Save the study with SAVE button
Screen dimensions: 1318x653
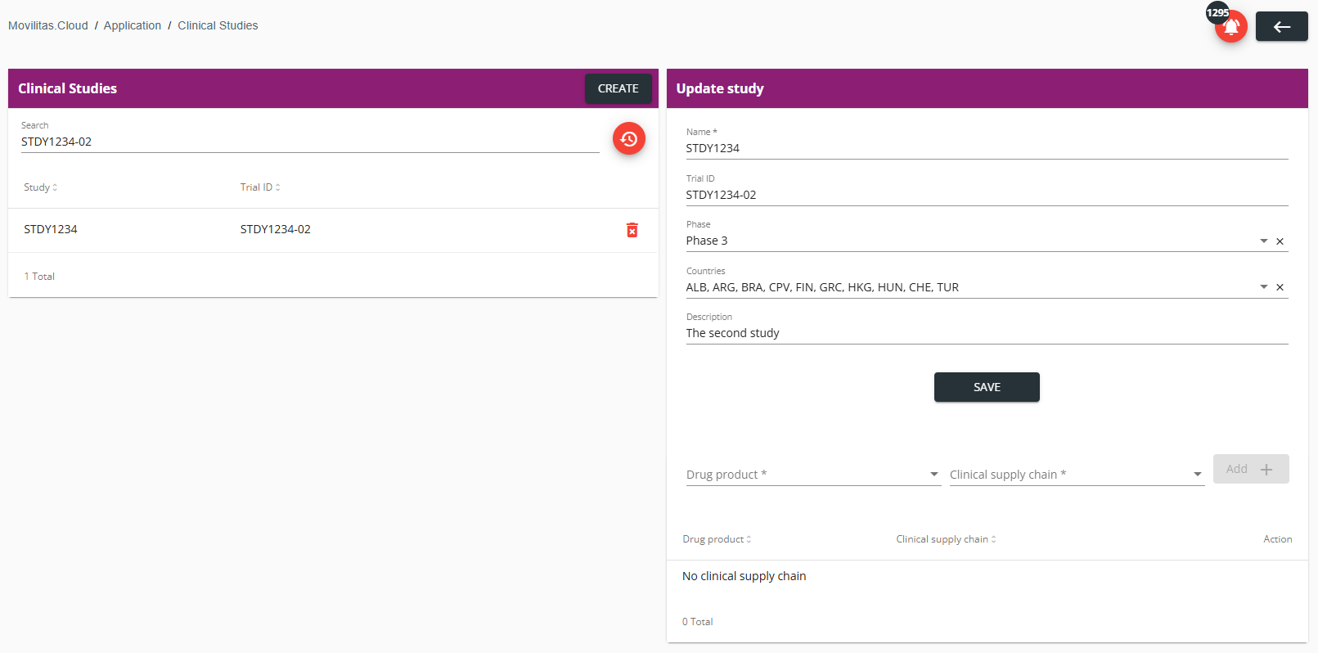tap(987, 387)
